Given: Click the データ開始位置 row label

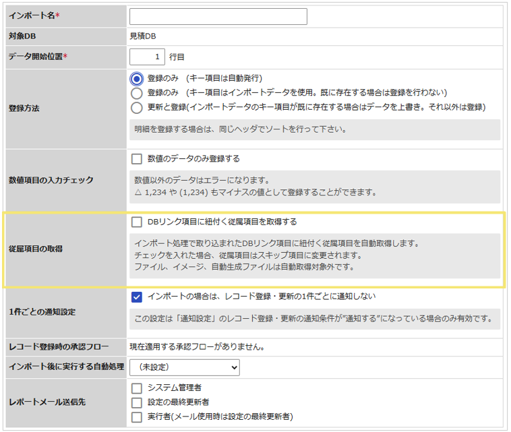Looking at the screenshot, I should [x=38, y=57].
